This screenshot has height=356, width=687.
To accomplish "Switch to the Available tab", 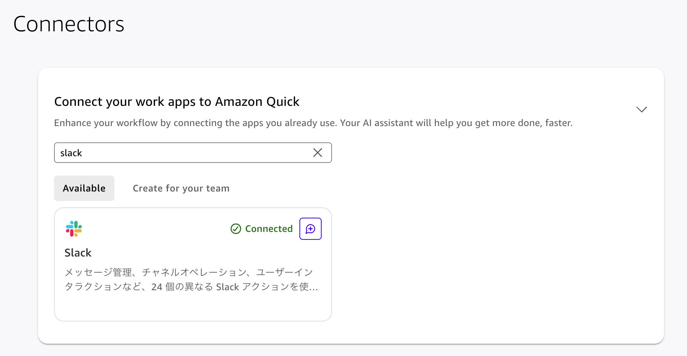I will 84,188.
